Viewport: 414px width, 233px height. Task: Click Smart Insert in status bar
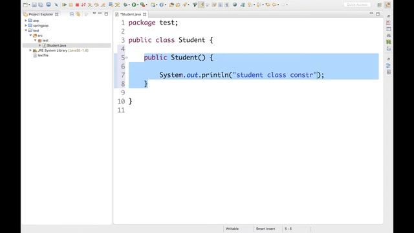[265, 228]
